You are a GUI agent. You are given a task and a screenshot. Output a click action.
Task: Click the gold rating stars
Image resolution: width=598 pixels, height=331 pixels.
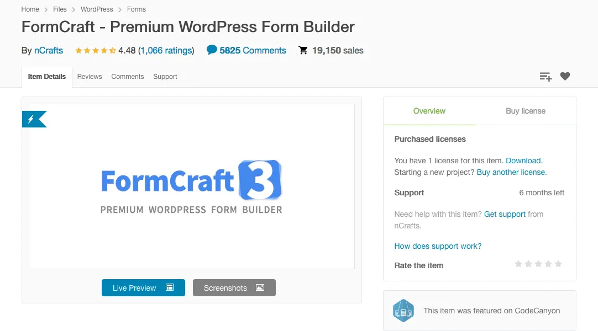tap(96, 50)
